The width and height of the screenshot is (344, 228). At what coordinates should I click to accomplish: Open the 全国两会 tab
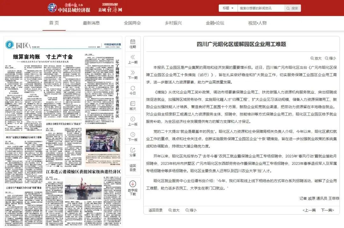[x=132, y=23]
